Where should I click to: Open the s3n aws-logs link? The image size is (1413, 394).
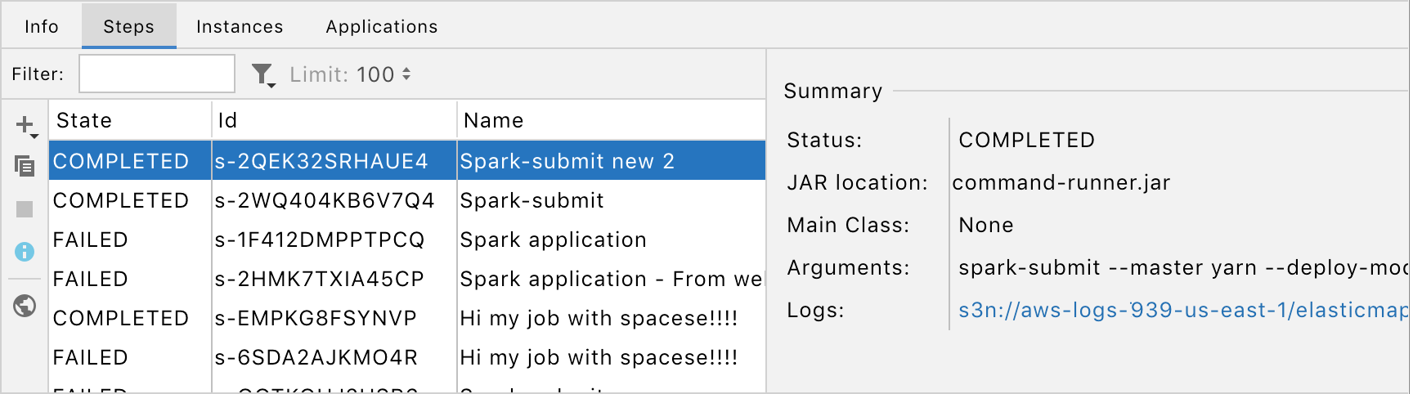point(1182,310)
